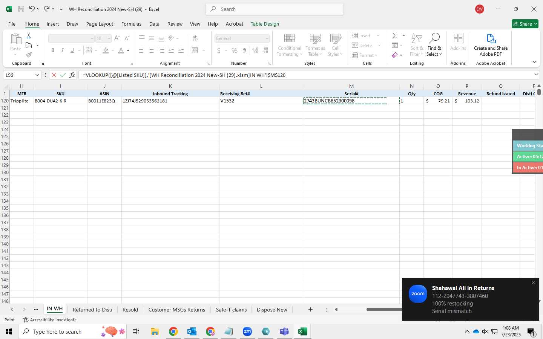This screenshot has height=339, width=543.
Task: Open the File menu
Action: [12, 24]
